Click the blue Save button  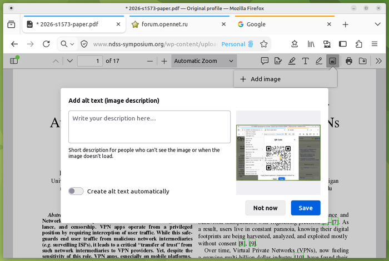(306, 208)
